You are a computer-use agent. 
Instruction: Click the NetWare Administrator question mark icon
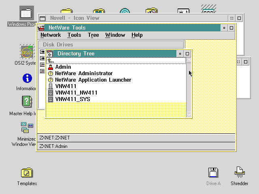click(x=51, y=74)
